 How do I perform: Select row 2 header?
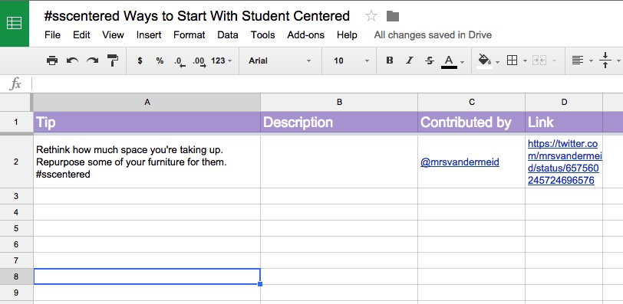coord(16,162)
